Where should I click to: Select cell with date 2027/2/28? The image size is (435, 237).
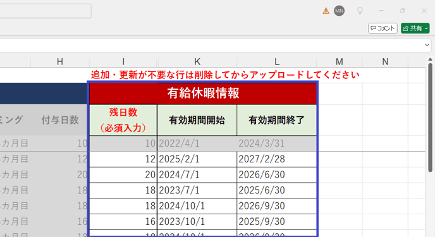[276, 159]
